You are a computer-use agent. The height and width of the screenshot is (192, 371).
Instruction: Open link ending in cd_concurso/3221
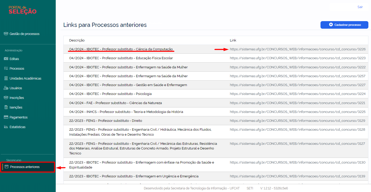pos(297,103)
